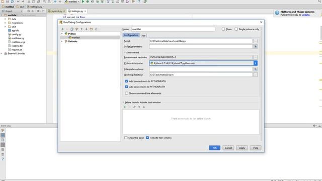Expand the External Libraries node
Viewport: 322px width, 181px height.
tap(2, 53)
